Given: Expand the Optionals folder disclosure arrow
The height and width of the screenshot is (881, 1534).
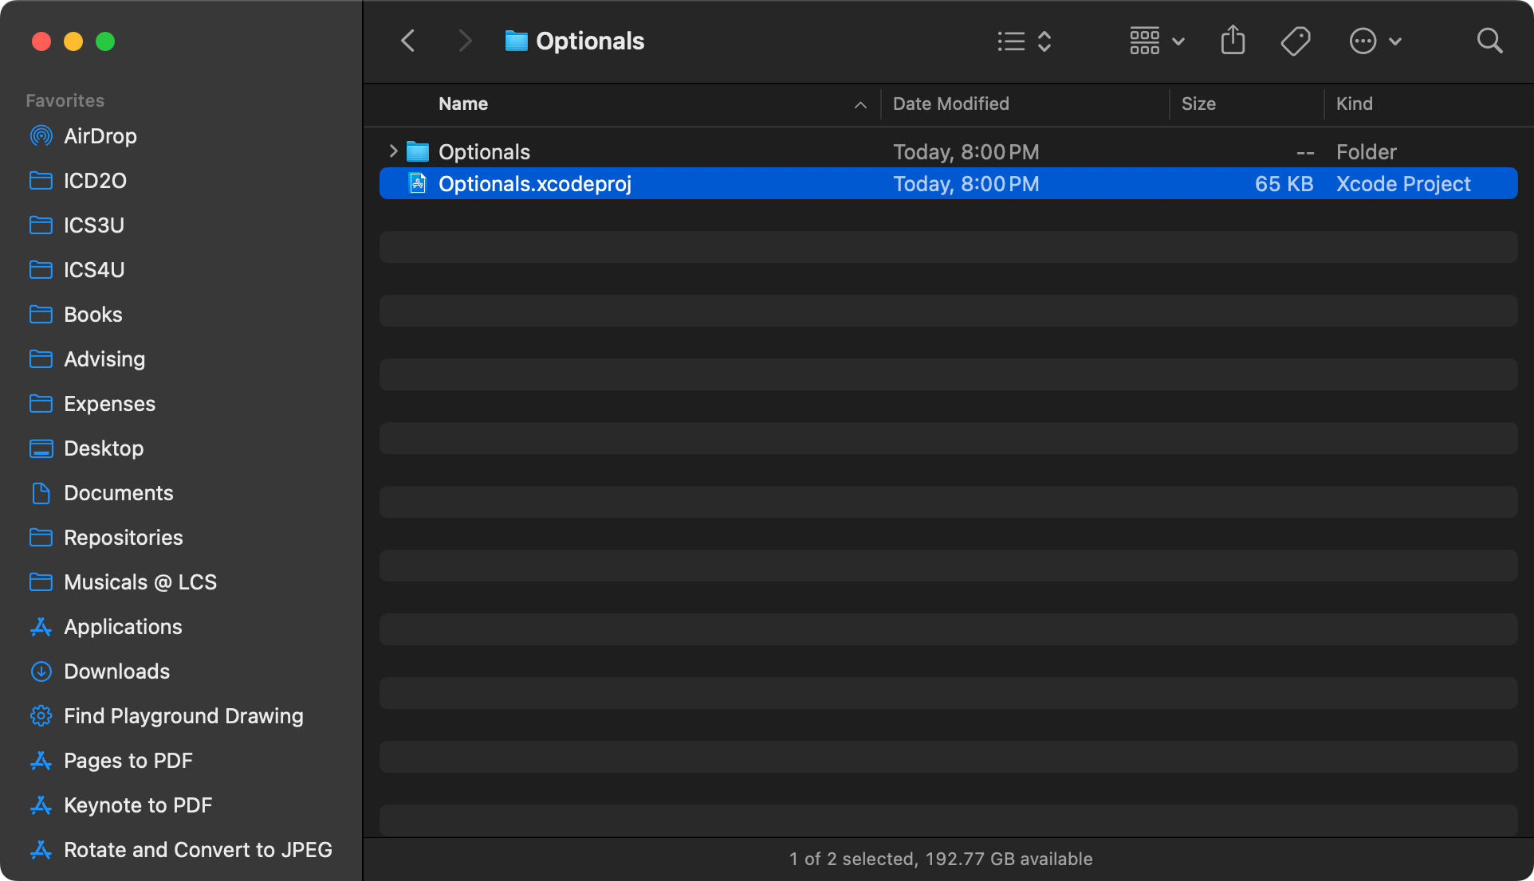Looking at the screenshot, I should 393,151.
